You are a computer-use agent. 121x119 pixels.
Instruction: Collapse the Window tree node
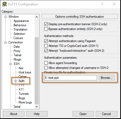click(x=6, y=17)
